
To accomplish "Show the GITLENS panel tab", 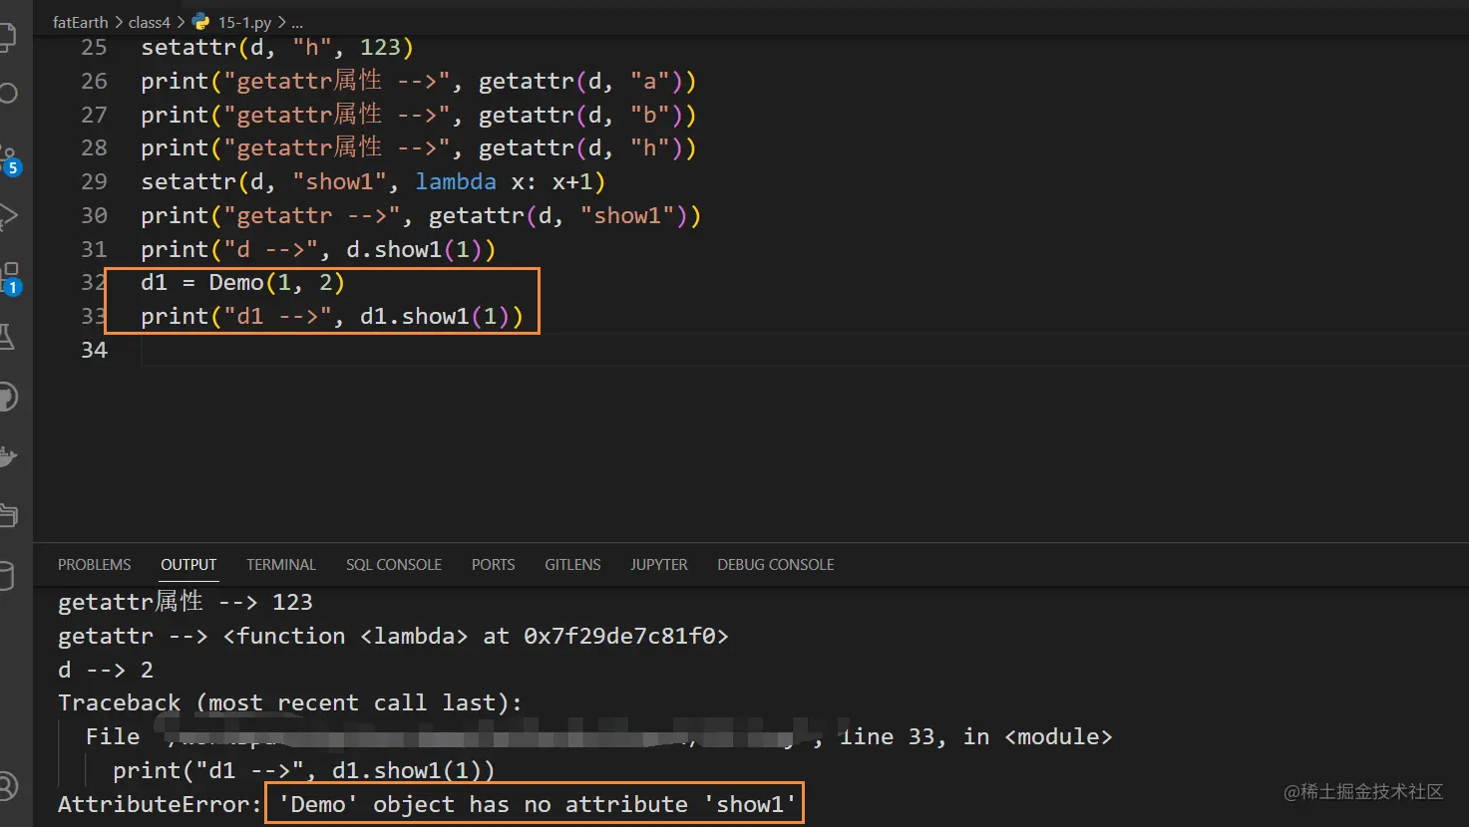I will [x=572, y=564].
